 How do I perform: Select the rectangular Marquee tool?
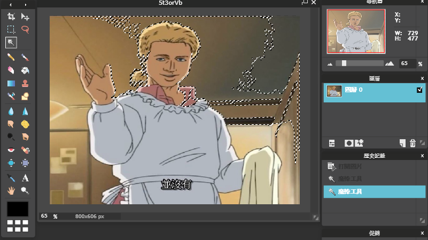tap(11, 29)
